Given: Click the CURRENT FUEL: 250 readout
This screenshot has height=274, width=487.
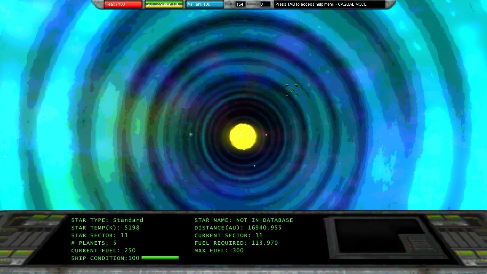Looking at the screenshot, I should pos(103,250).
